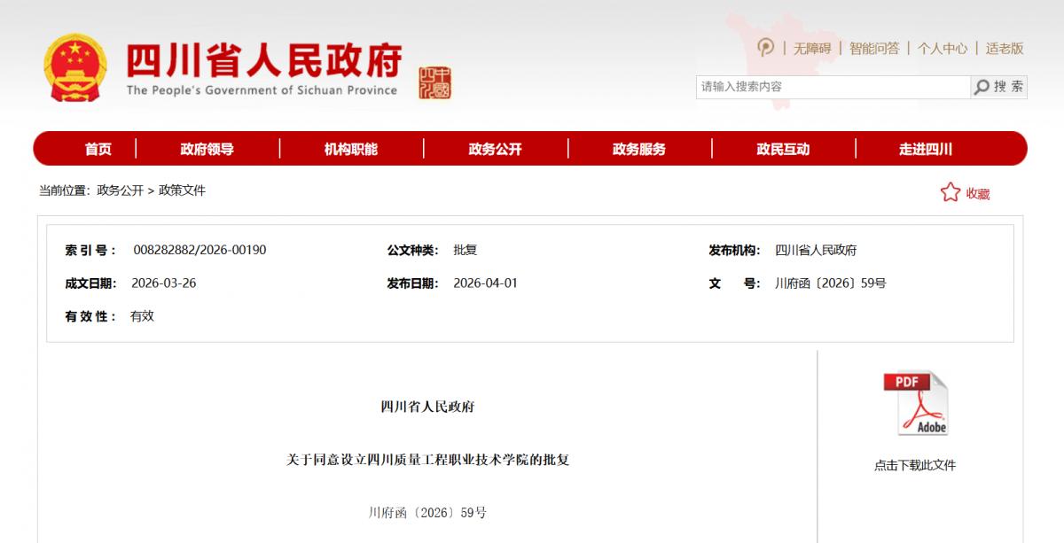Open the 政务服务 menu item
1064x543 pixels.
(638, 149)
